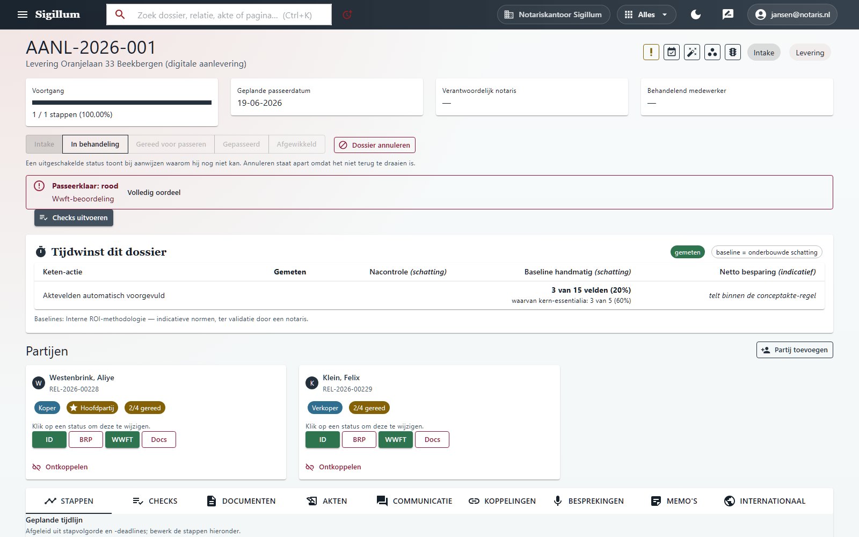Viewport: 859px width, 537px height.
Task: Click the stopwatch icon next to Tijdwinst
Action: [x=41, y=252]
